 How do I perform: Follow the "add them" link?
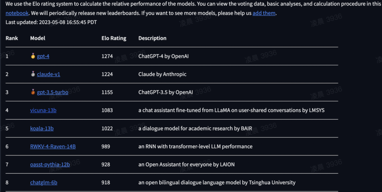click(x=264, y=13)
